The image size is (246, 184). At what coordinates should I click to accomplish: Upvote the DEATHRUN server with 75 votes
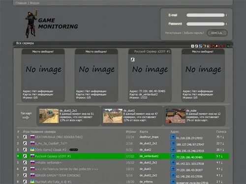tap(221, 137)
